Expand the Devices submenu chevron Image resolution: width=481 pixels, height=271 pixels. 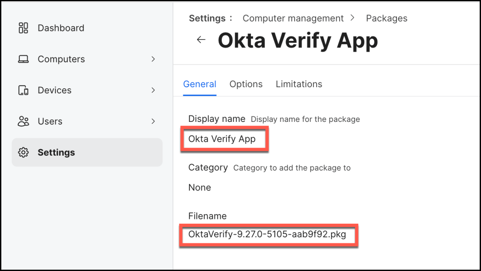[x=153, y=90]
